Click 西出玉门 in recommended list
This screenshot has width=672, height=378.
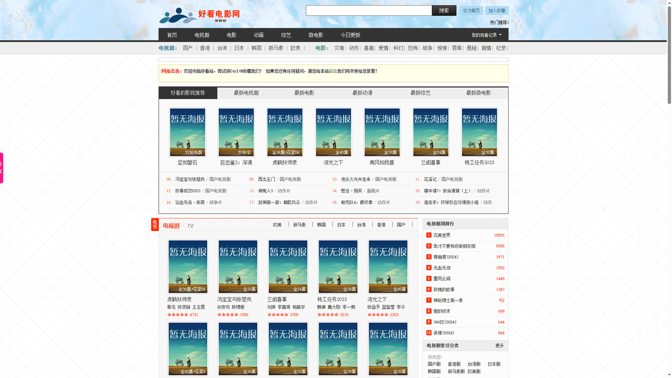point(266,179)
